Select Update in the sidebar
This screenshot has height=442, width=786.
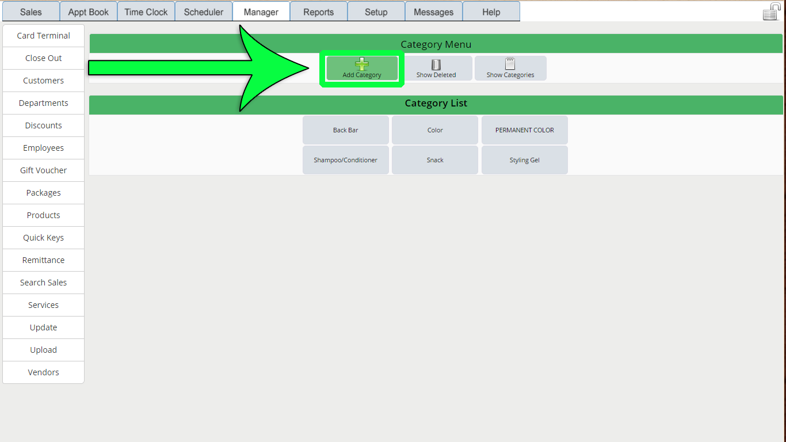44,327
